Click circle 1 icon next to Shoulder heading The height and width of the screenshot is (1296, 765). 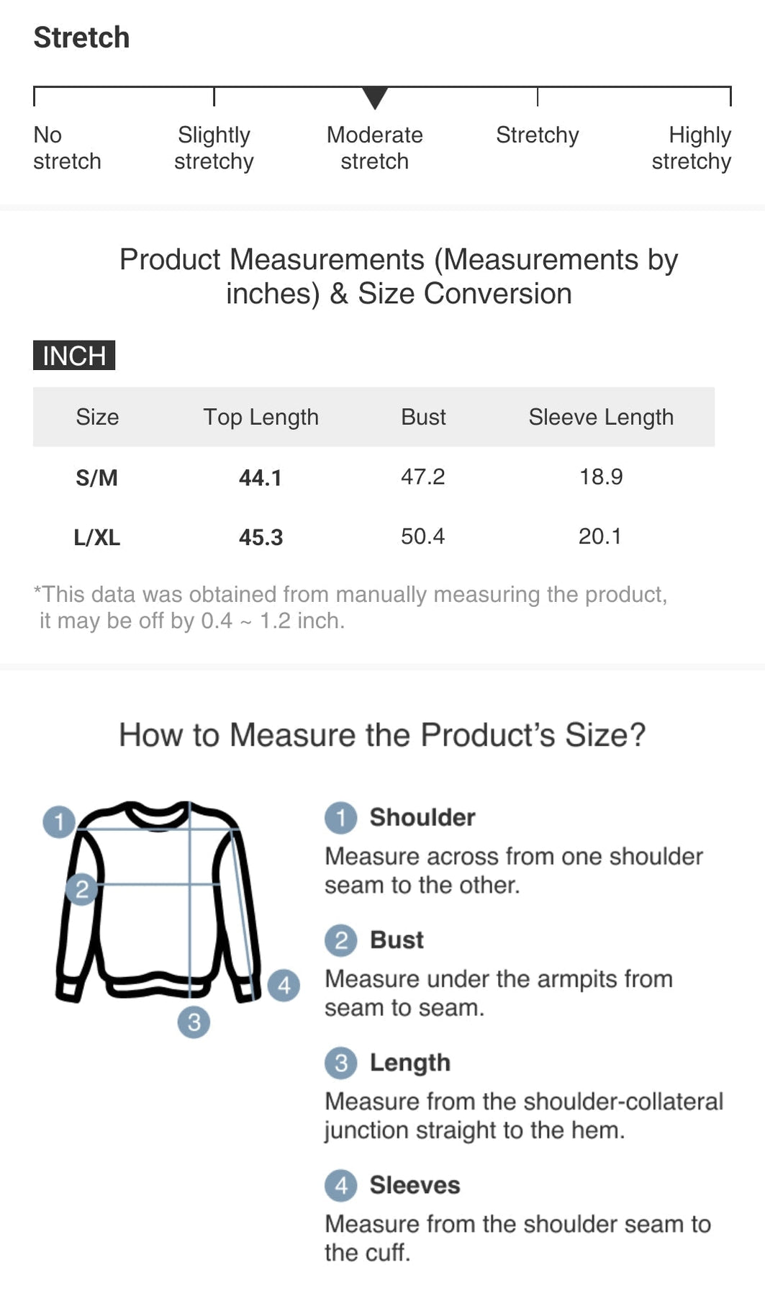coord(341,818)
